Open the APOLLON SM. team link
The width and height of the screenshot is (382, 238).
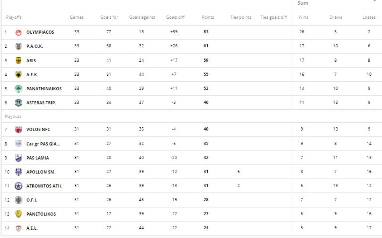[41, 172]
